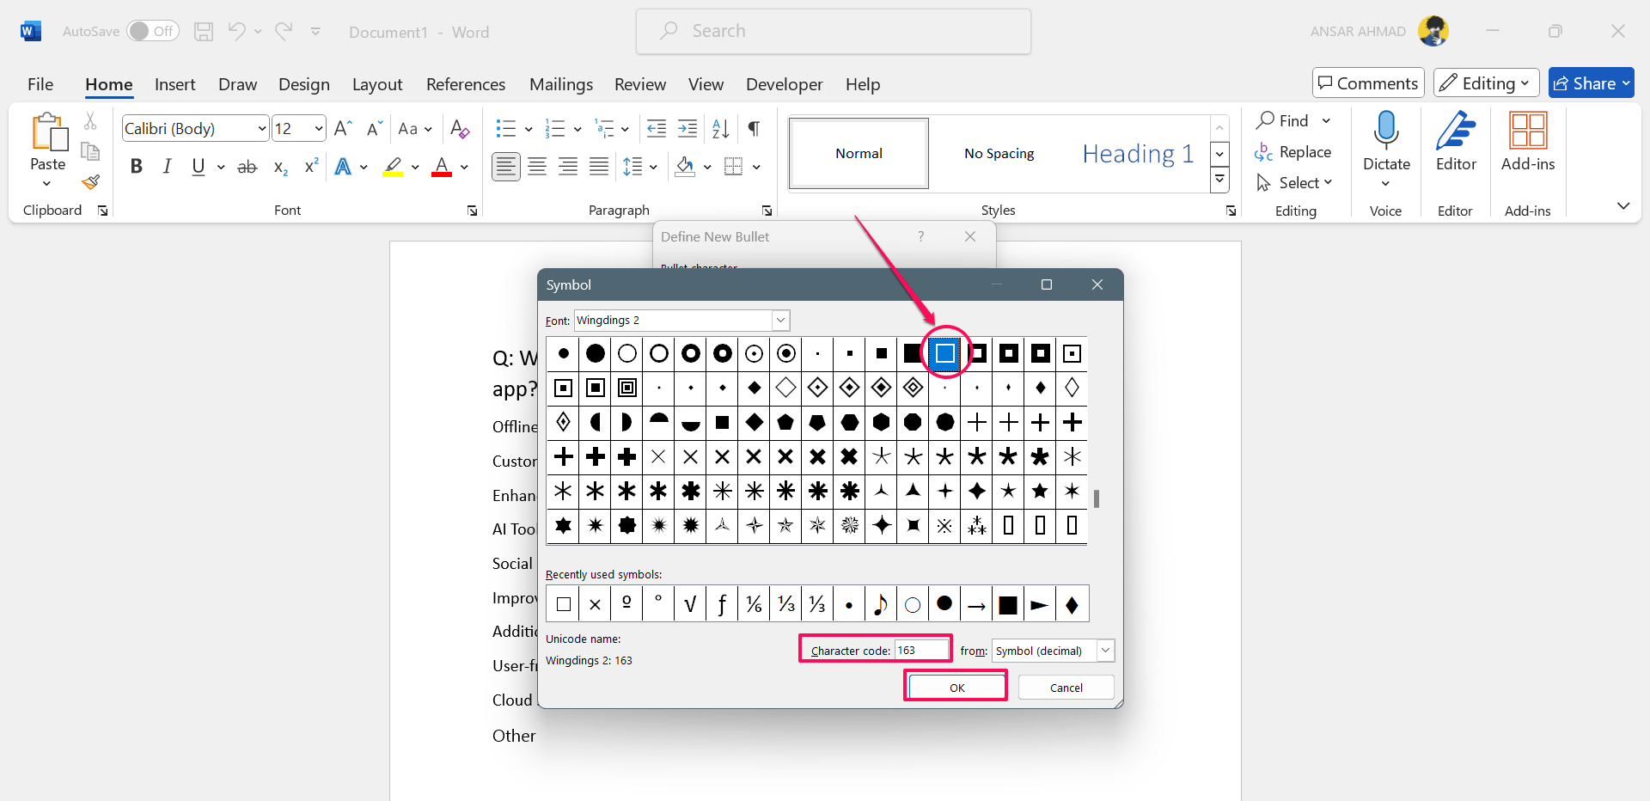Open the Symbol dialog Font dropdown Wingdings 2
1650x801 pixels.
coord(780,321)
